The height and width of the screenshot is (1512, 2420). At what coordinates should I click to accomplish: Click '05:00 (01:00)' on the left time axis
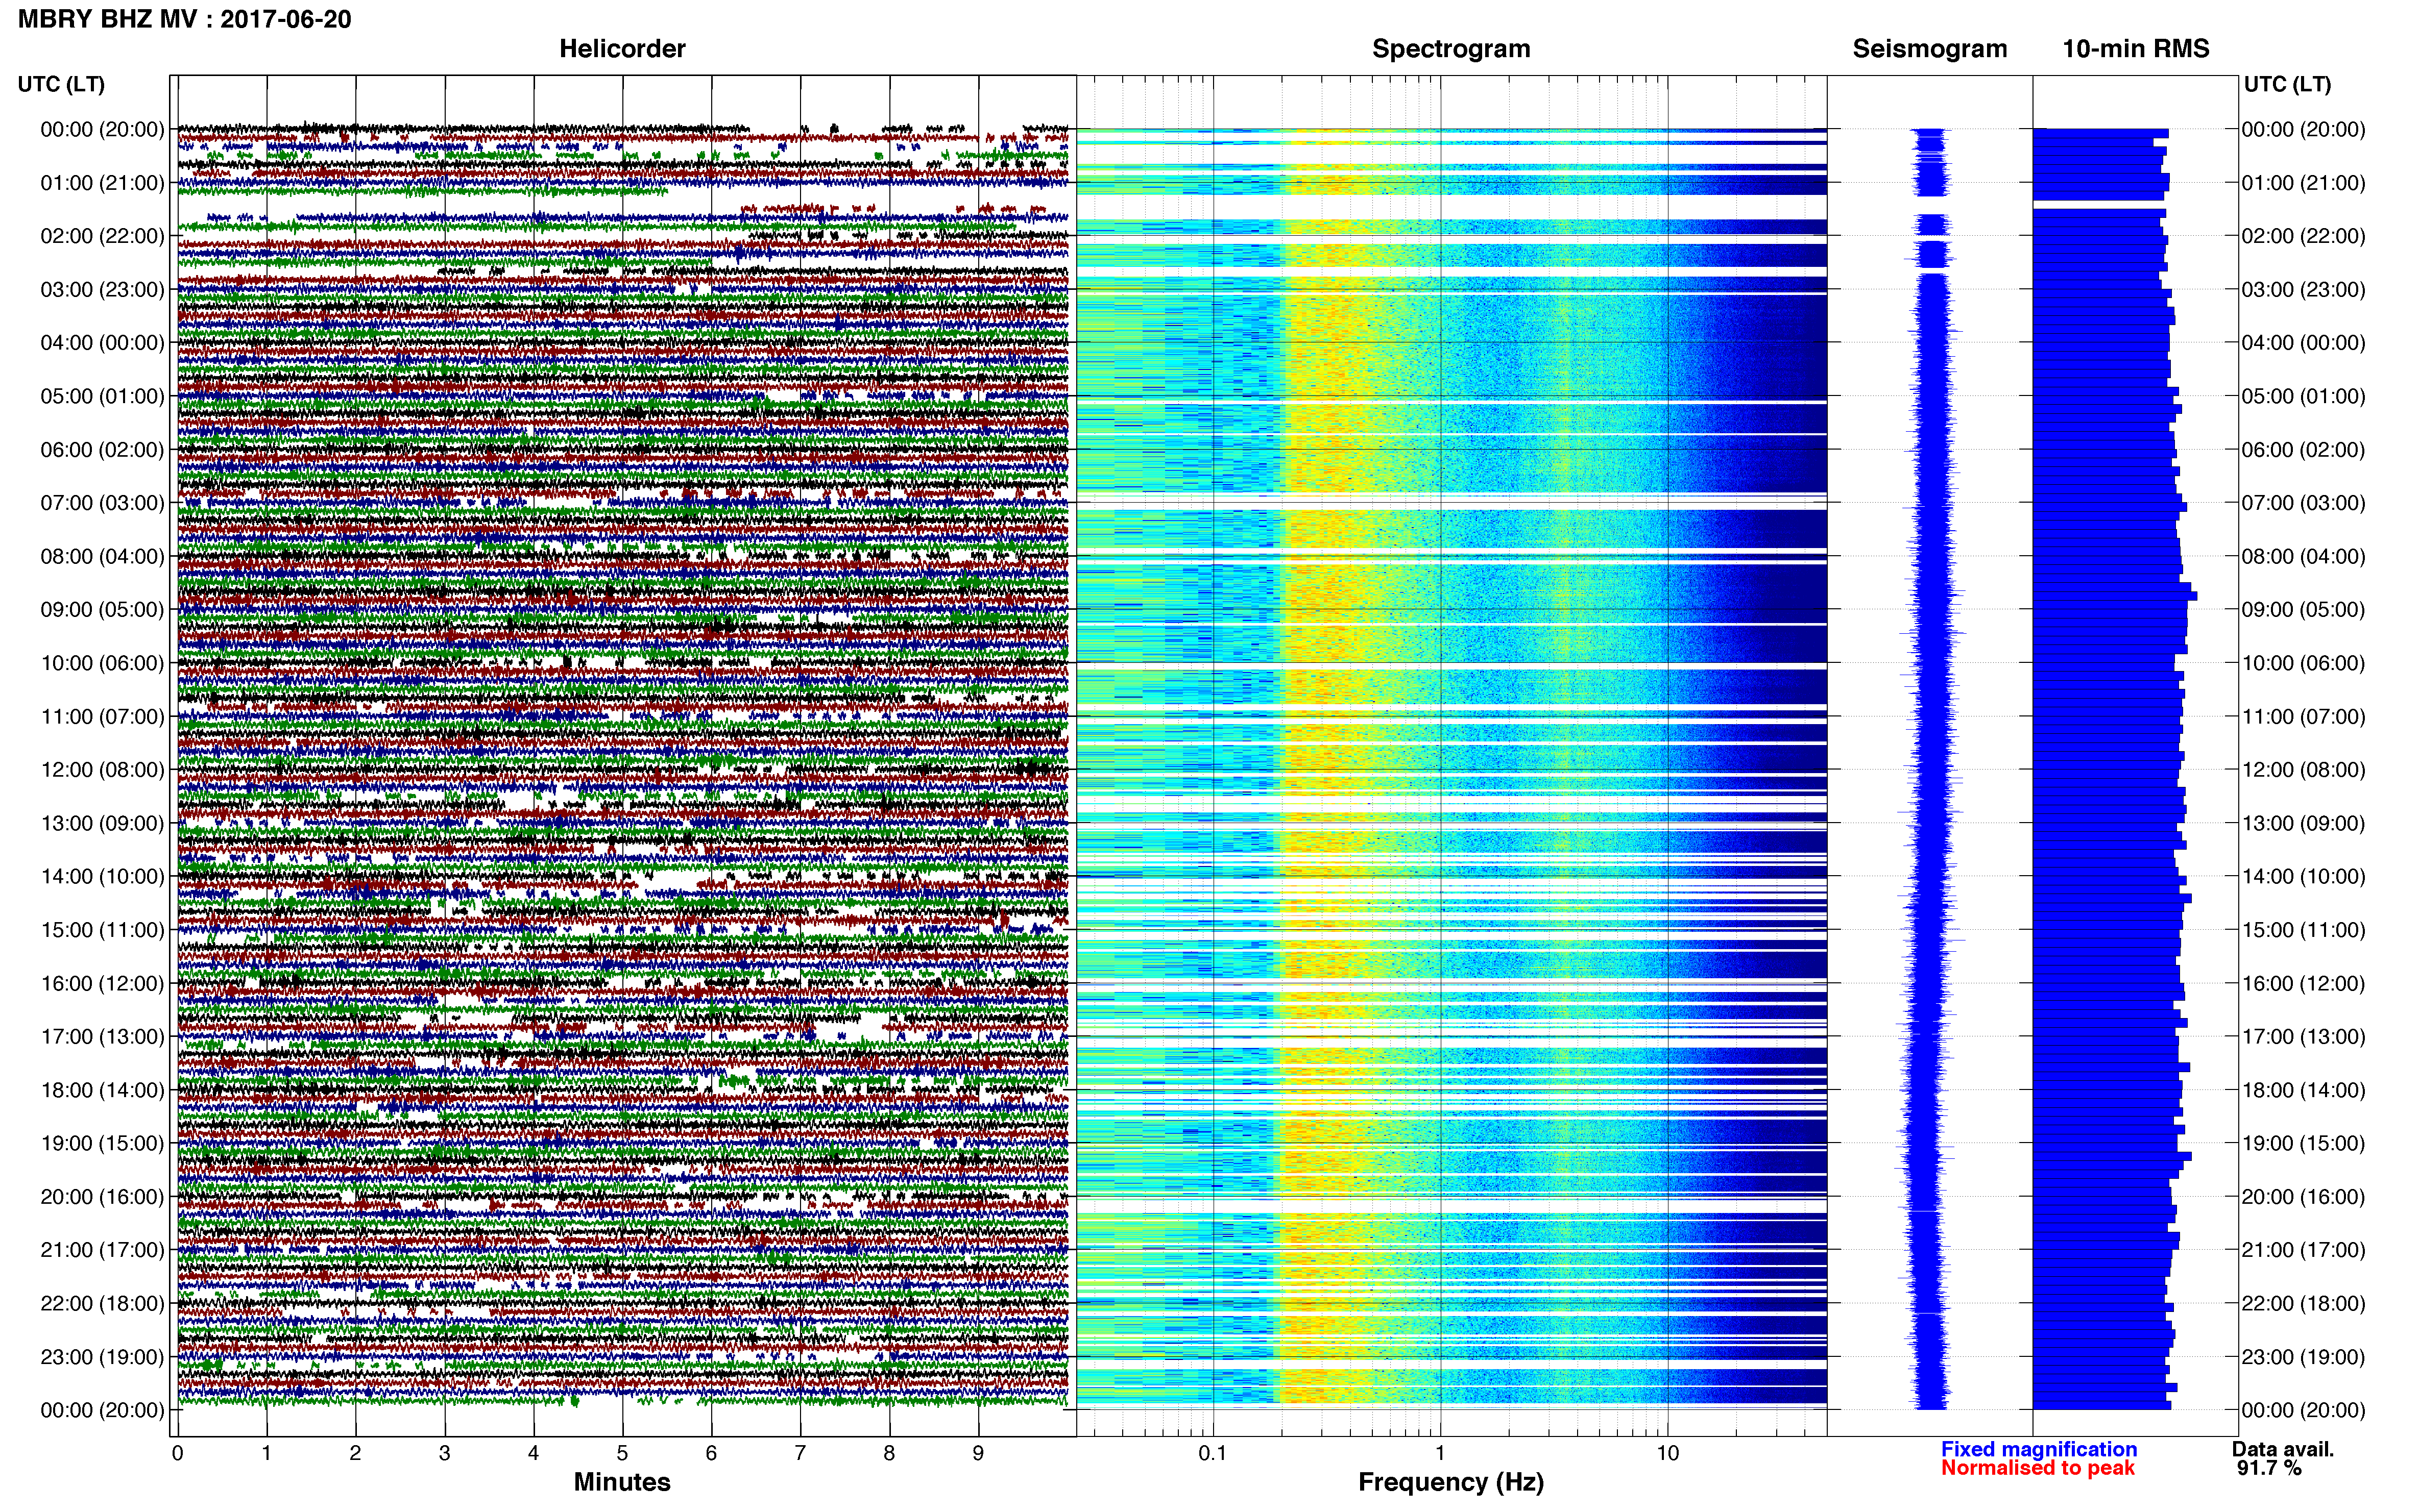click(x=102, y=396)
